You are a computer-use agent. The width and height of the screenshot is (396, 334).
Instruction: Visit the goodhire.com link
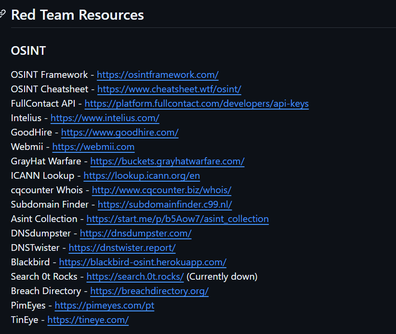(x=119, y=133)
